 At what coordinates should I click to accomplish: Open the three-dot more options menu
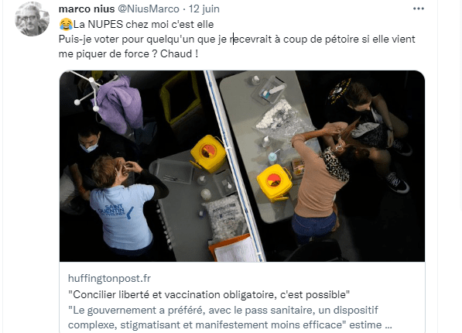click(419, 9)
